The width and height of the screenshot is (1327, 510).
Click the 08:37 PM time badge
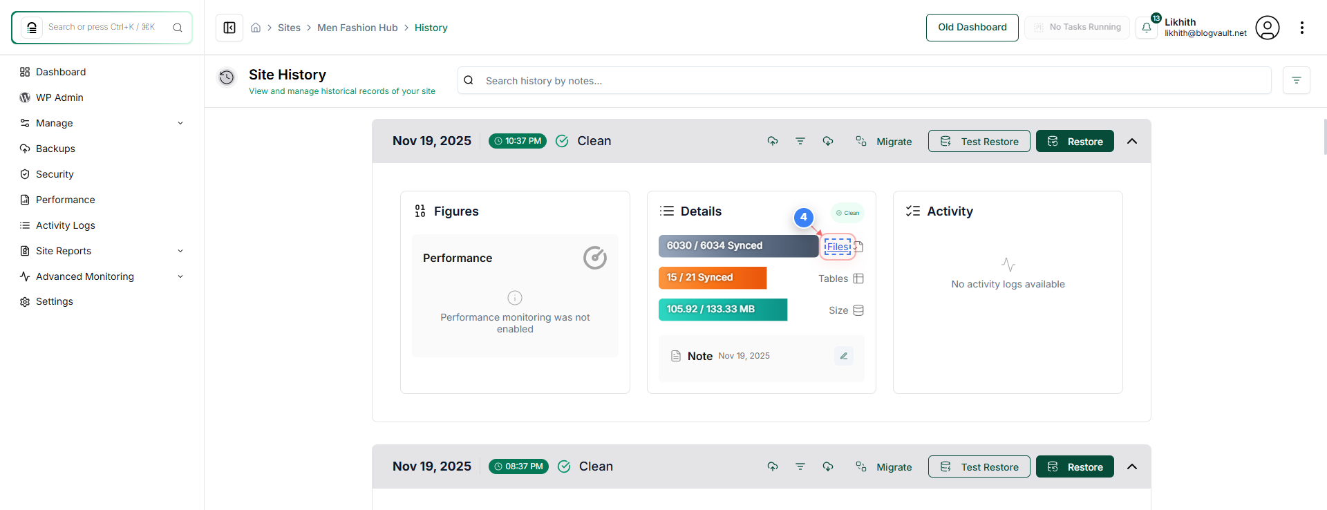point(518,466)
